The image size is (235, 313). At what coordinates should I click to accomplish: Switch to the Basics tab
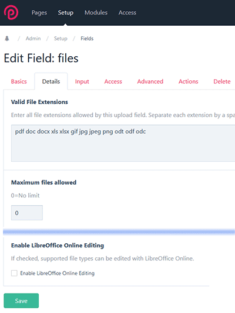click(x=19, y=81)
